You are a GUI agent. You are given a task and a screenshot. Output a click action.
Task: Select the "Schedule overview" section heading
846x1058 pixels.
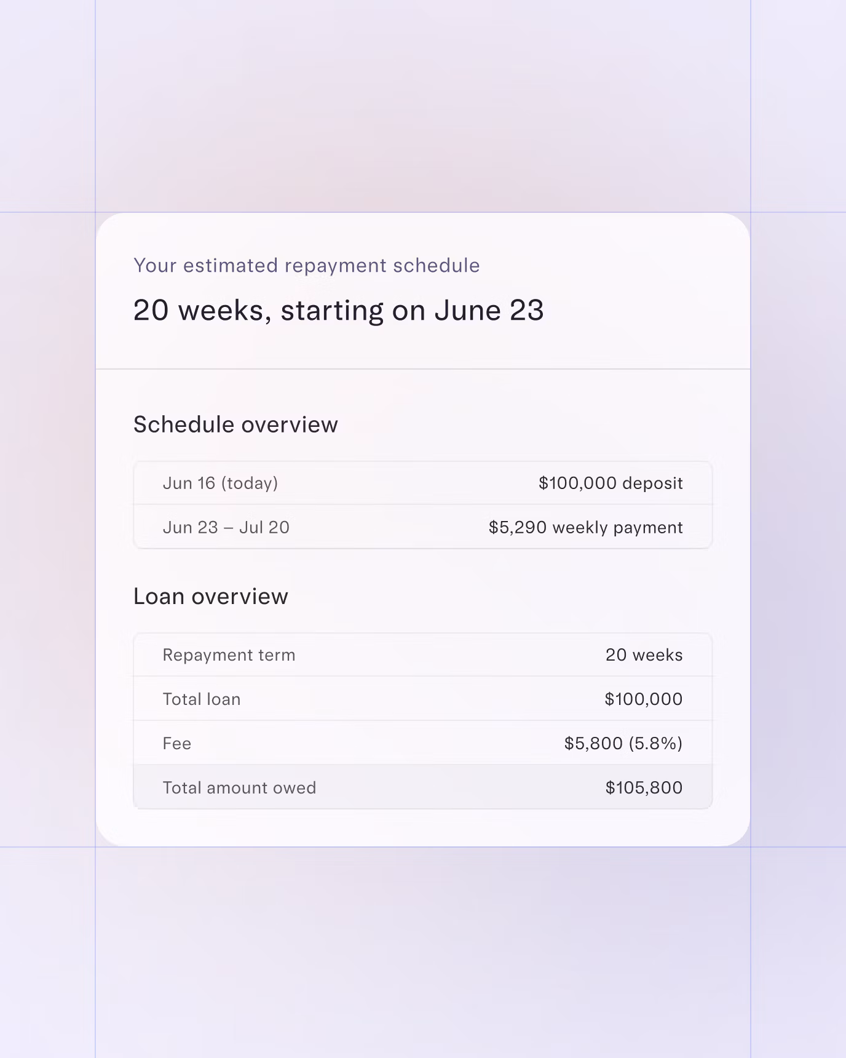tap(235, 424)
